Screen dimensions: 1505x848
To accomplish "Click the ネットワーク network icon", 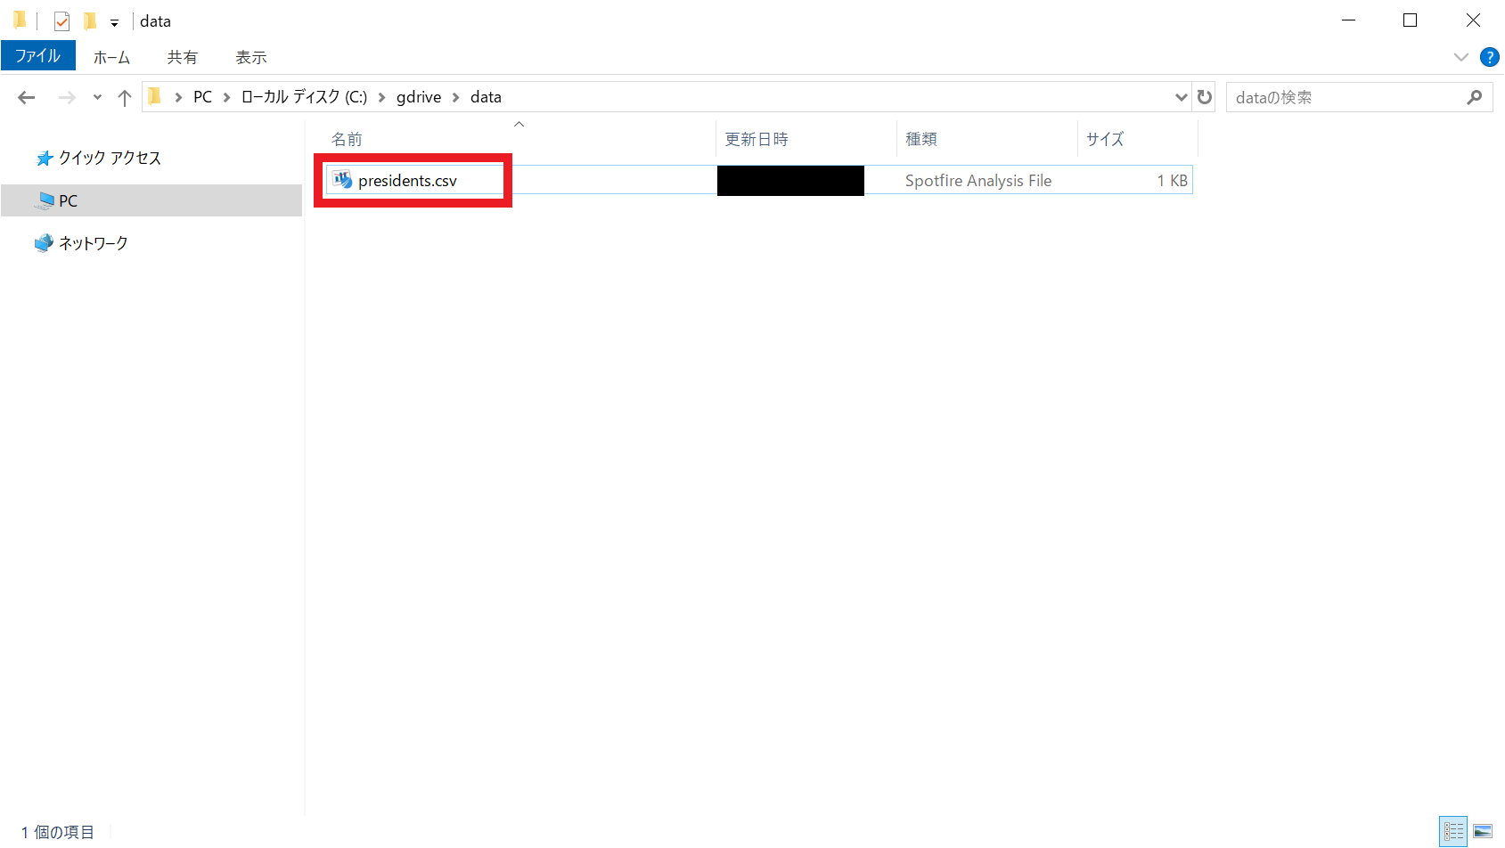I will 44,243.
